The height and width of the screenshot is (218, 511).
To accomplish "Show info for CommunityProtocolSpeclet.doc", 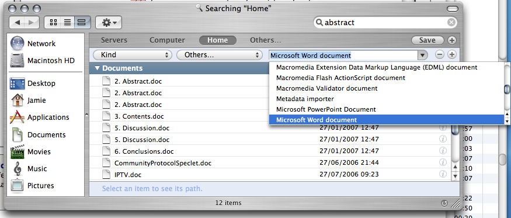I will [443, 162].
